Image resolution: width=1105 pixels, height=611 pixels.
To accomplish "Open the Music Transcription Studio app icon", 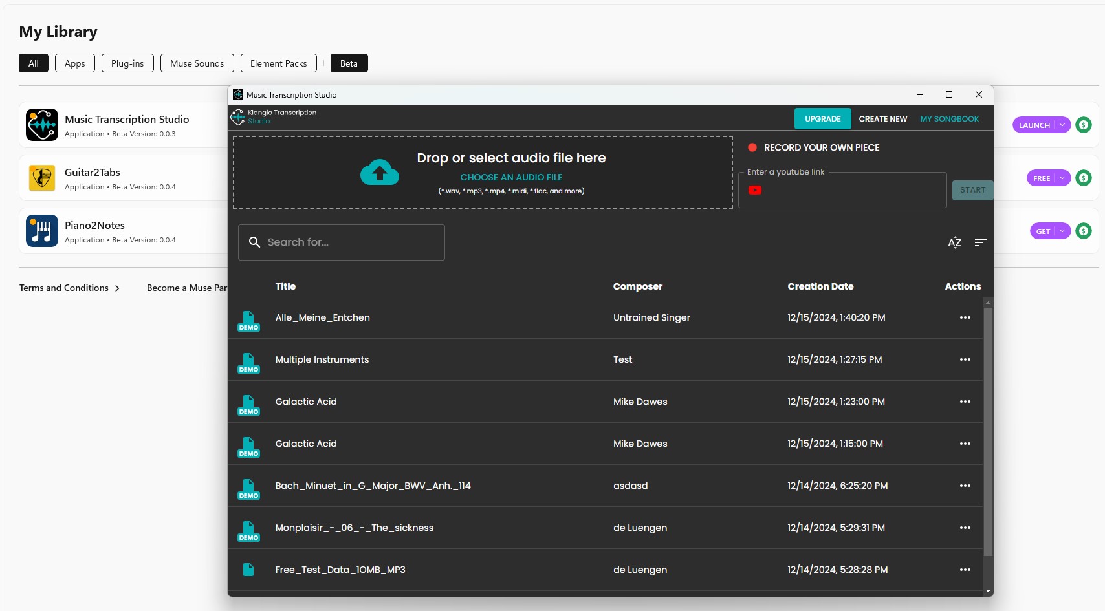I will point(41,125).
